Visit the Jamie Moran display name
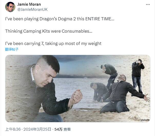Viewport: 155px width, 136px height. point(29,4)
